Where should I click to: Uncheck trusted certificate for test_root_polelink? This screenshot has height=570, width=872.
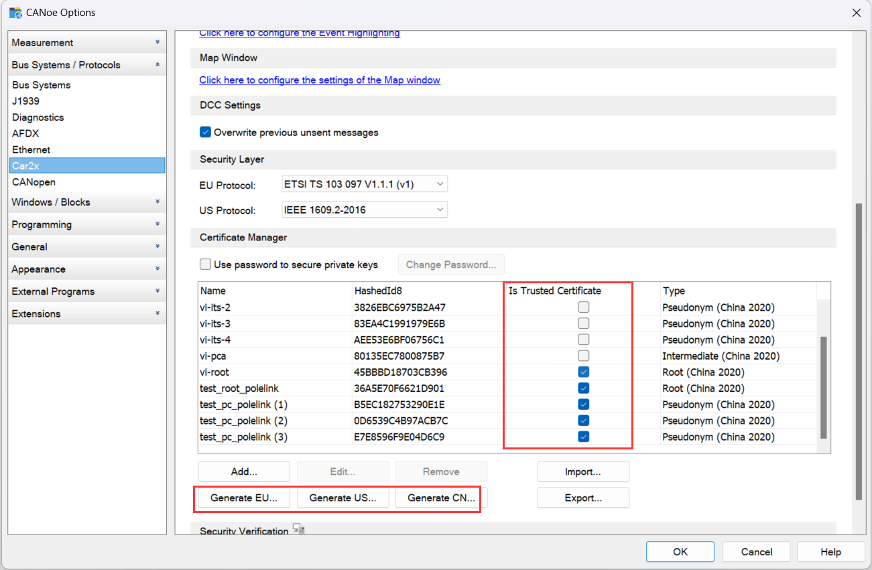click(x=584, y=388)
